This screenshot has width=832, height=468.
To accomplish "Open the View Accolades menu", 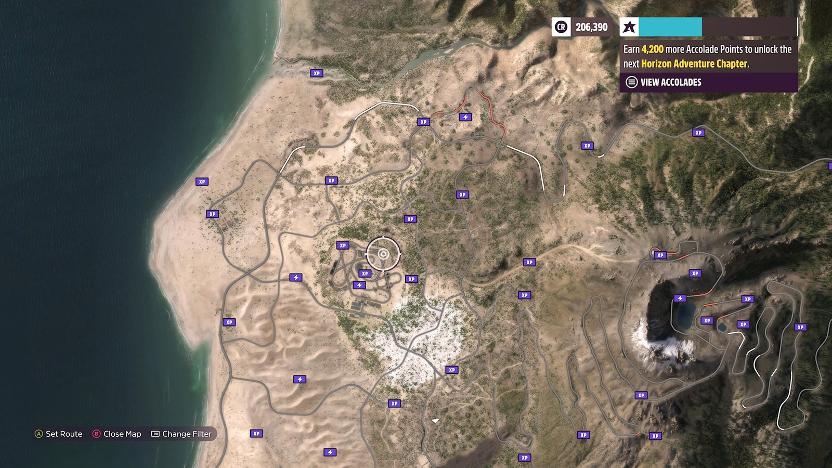I will (x=671, y=82).
